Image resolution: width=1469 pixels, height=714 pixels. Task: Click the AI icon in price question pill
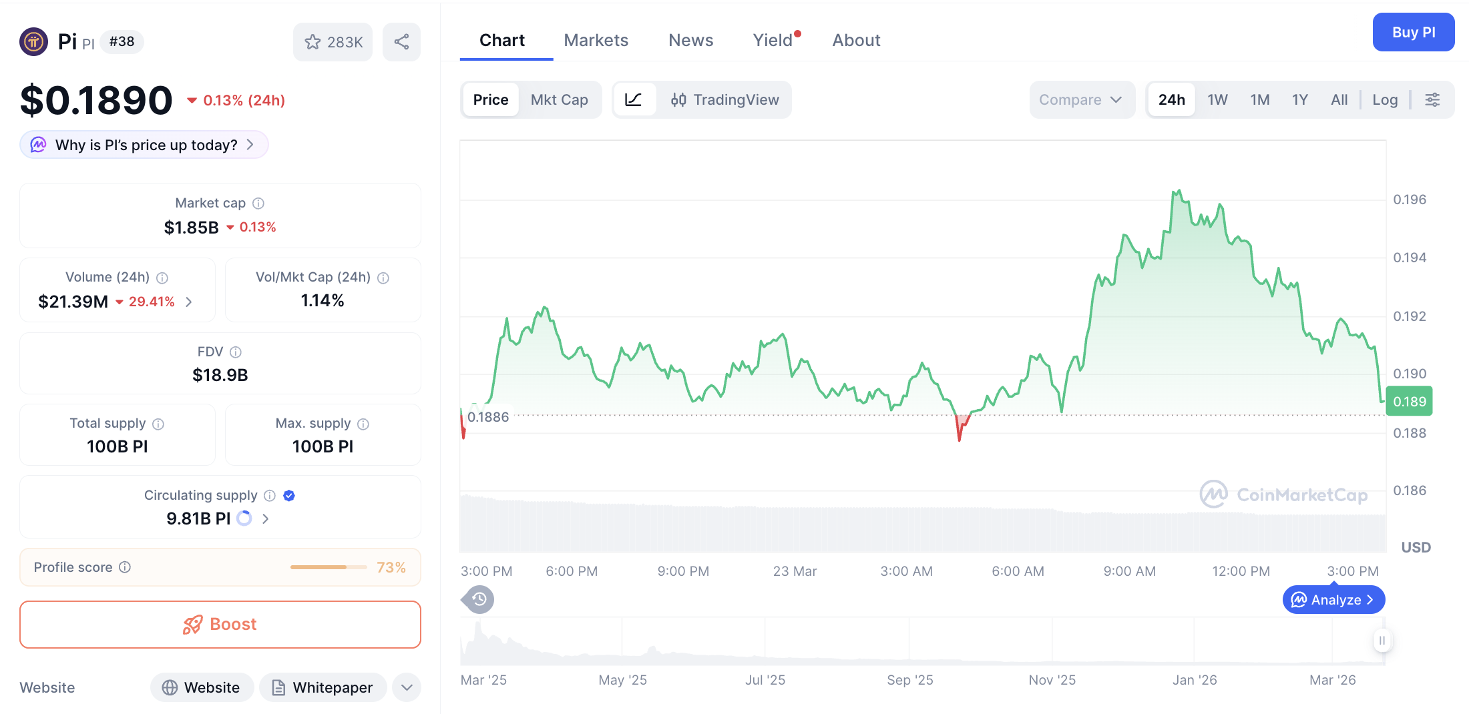(x=39, y=145)
